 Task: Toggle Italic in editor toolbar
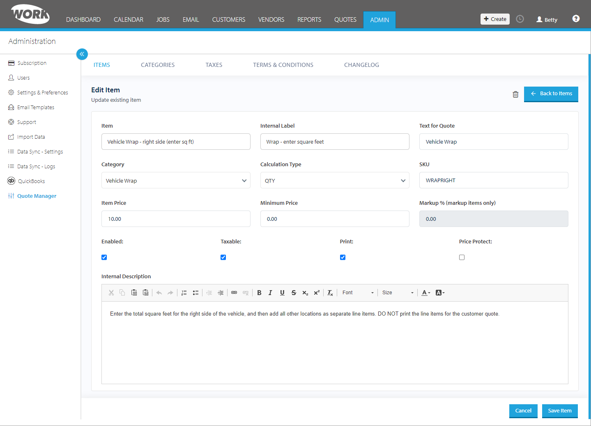pos(270,293)
